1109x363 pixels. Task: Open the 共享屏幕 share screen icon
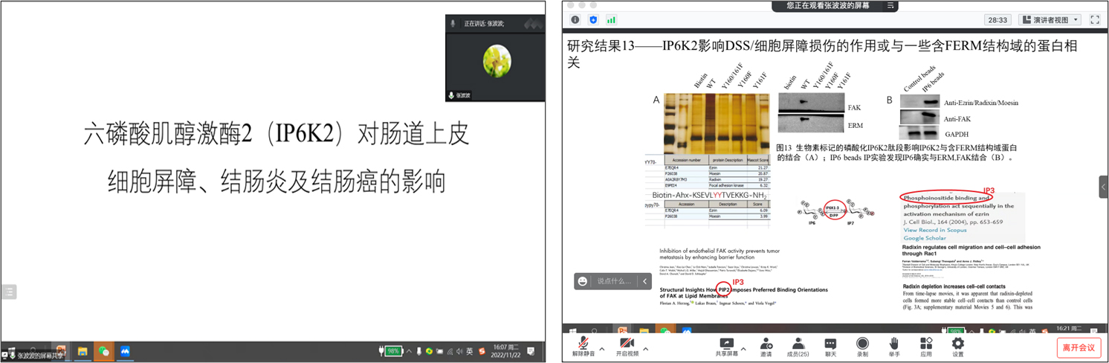coord(725,344)
